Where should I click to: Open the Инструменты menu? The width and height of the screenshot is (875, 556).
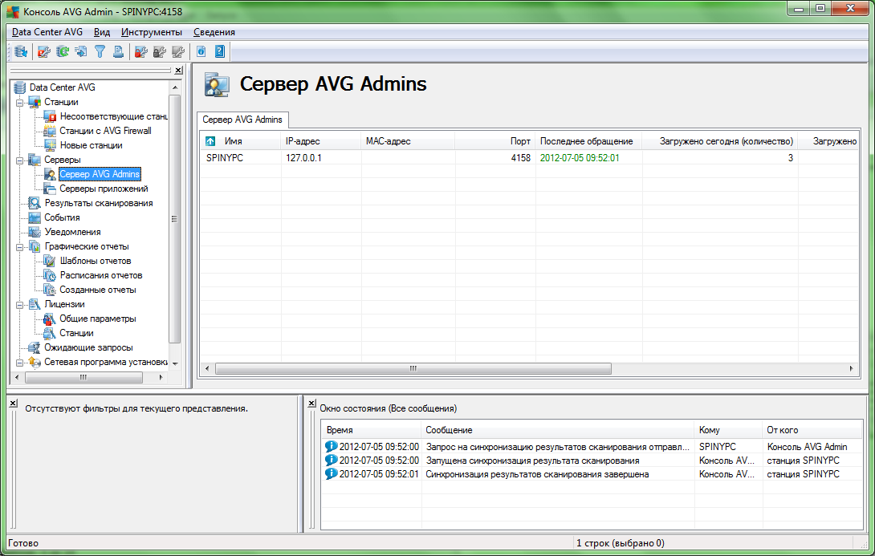tap(151, 32)
